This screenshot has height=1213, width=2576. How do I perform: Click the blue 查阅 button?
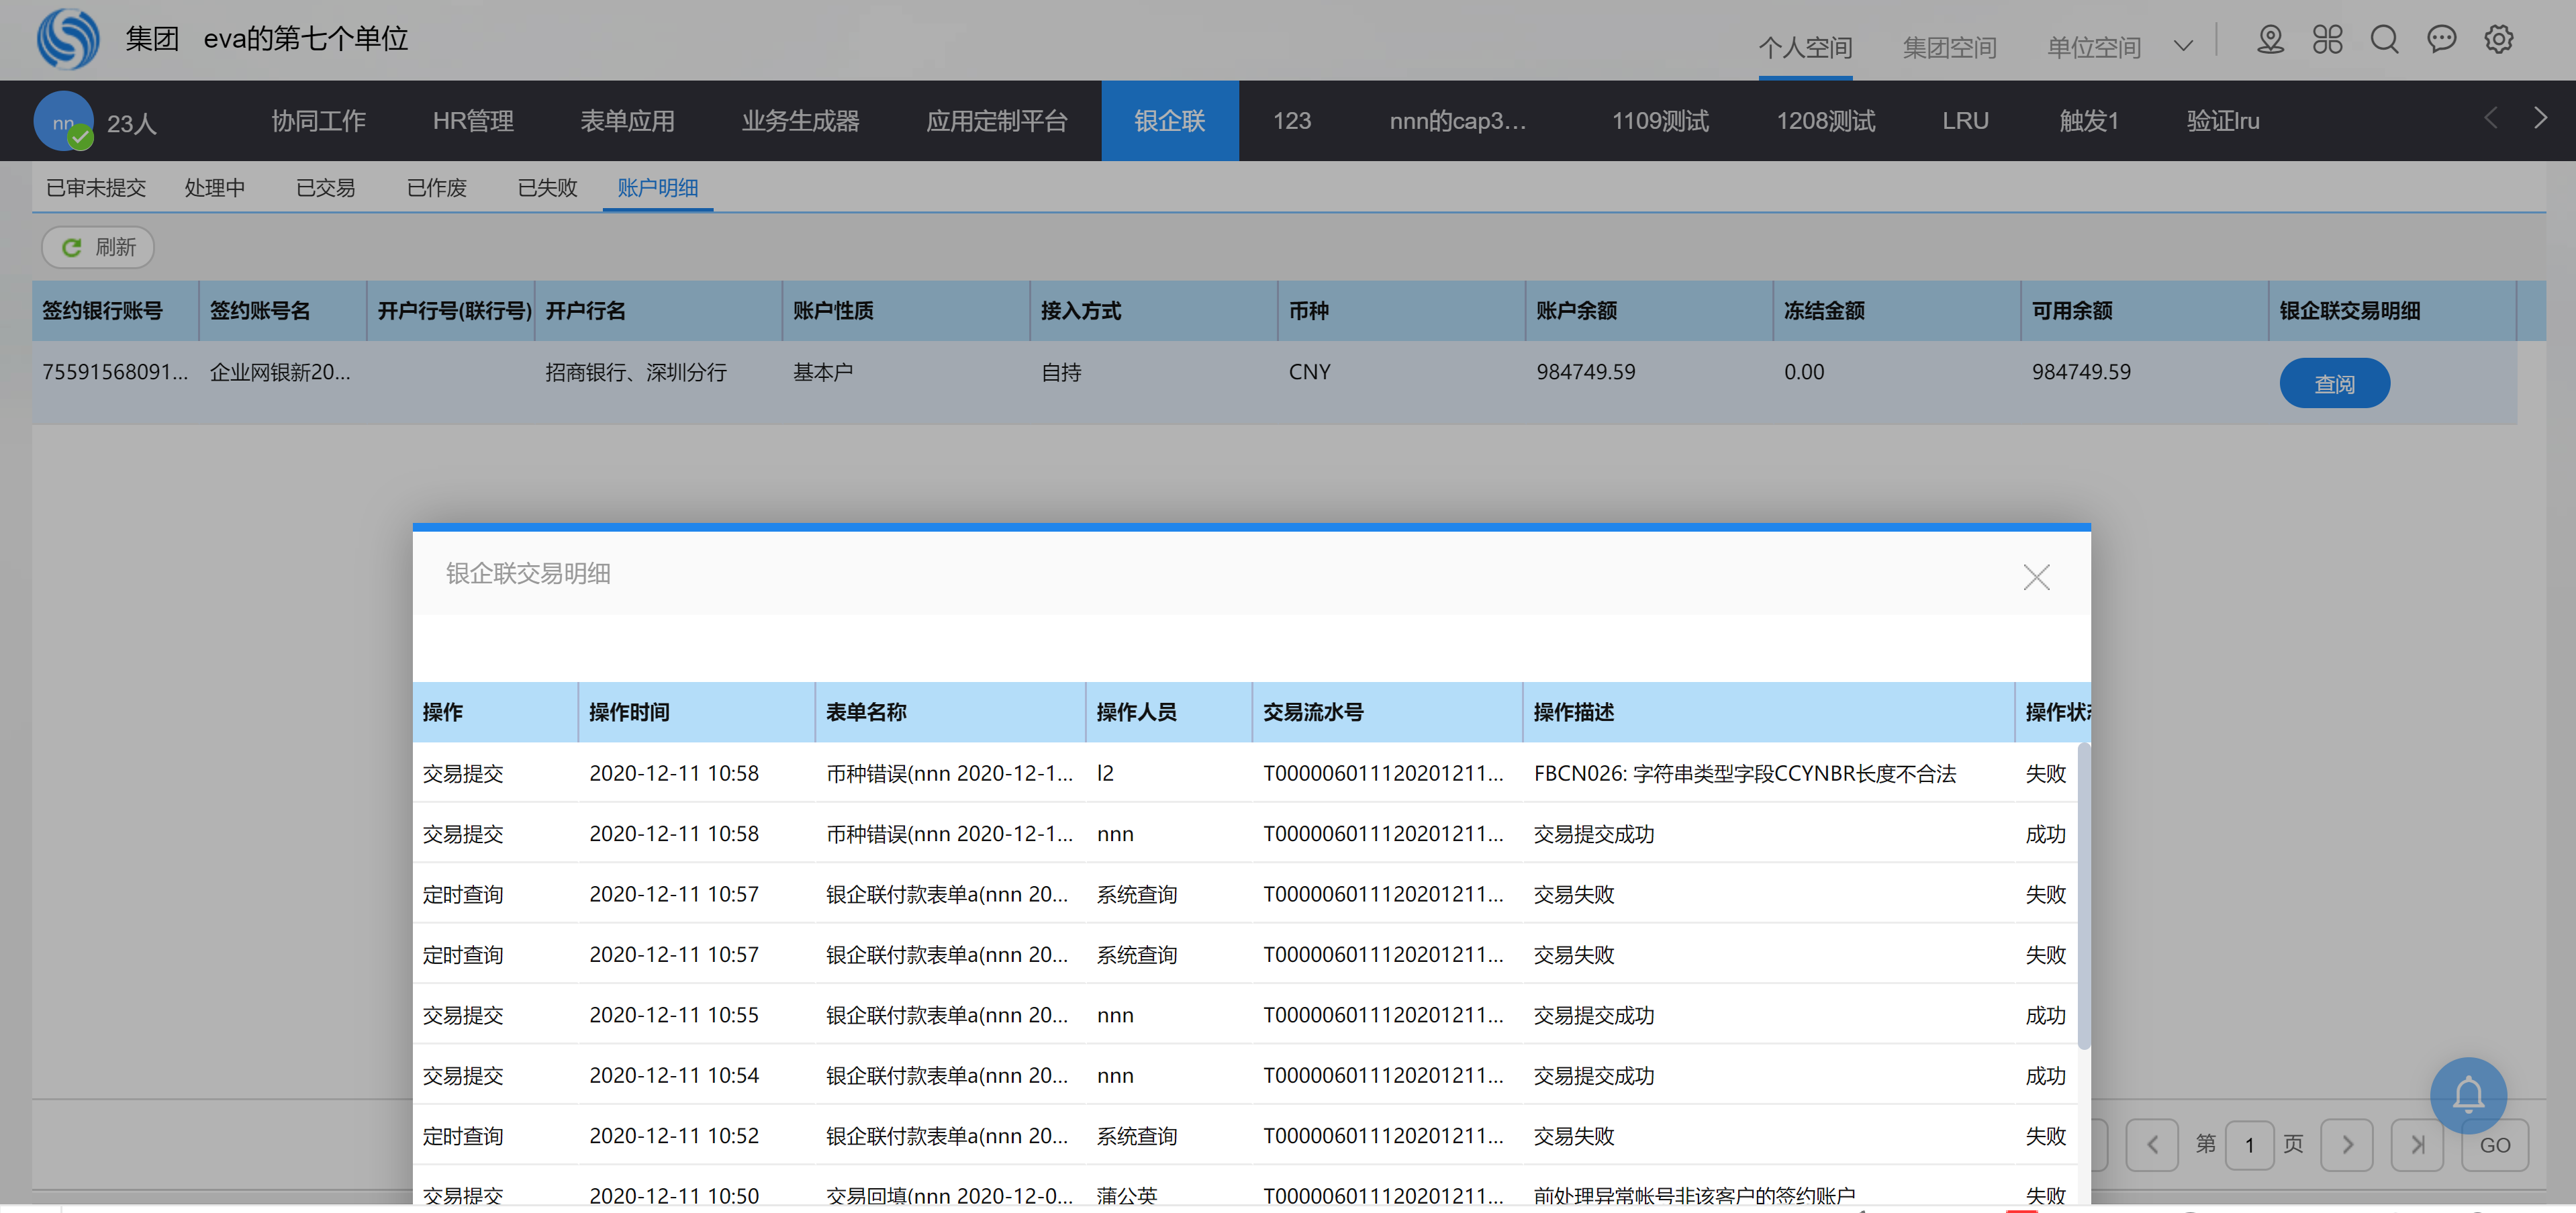pyautogui.click(x=2333, y=383)
